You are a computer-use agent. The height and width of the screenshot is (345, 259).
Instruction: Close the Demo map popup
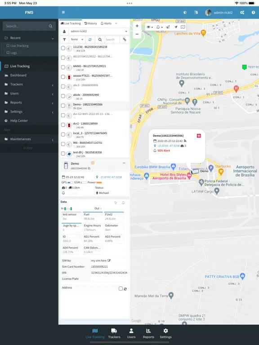tap(199, 136)
